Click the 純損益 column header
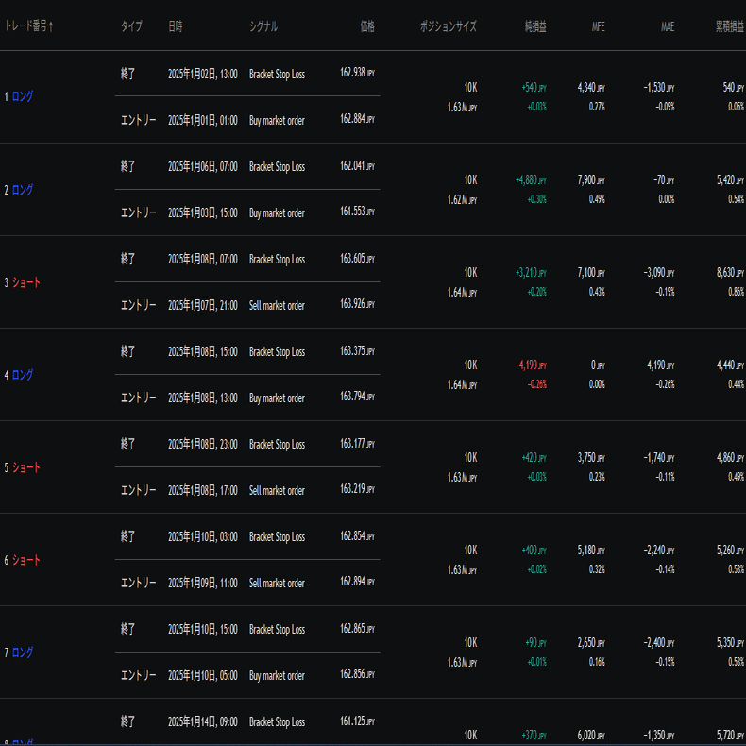 [535, 26]
